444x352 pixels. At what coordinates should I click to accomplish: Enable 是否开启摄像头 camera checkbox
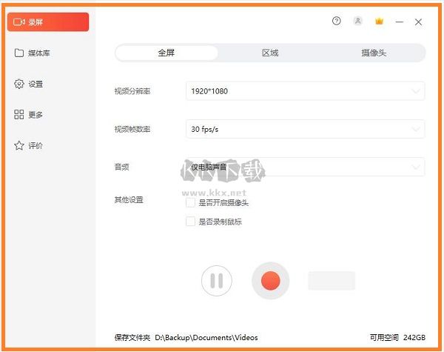coord(191,202)
